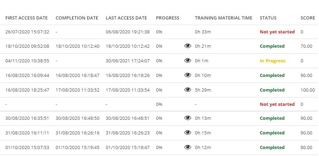319x156 pixels.
Task: View details via eye at 0h 13m
Action: pos(188,118)
